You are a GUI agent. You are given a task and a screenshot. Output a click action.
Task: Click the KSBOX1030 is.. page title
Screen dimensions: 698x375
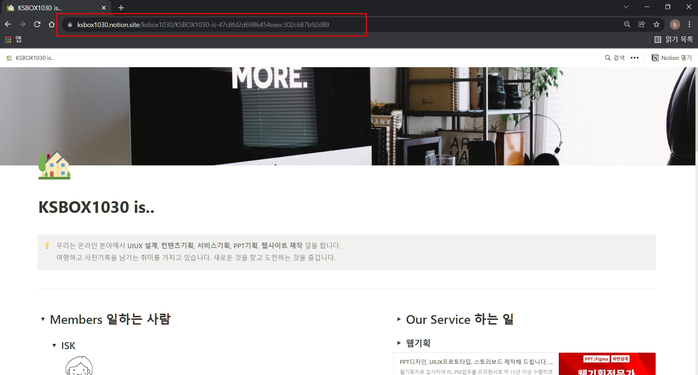pyautogui.click(x=96, y=207)
